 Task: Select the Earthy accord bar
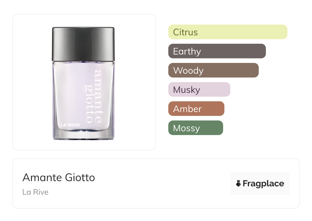[x=217, y=51]
